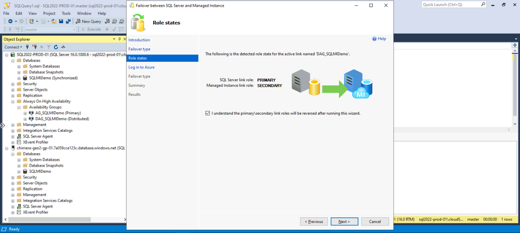
Task: Click the Open File folder icon
Action: coord(54,21)
